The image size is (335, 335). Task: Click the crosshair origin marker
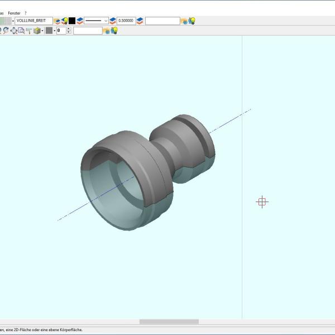click(x=262, y=202)
